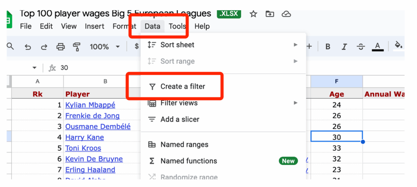Apply strikethrough formatting

pos(360,47)
